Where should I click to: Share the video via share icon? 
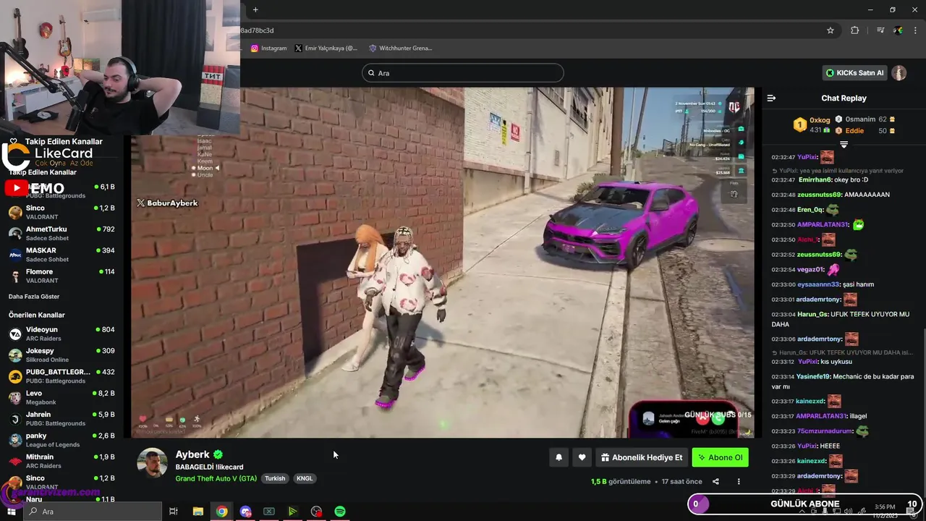pyautogui.click(x=715, y=482)
